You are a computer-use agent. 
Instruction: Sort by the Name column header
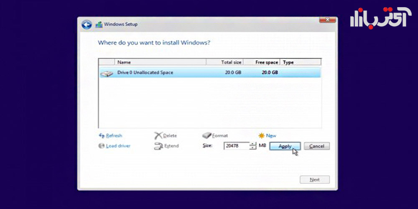tap(160, 62)
